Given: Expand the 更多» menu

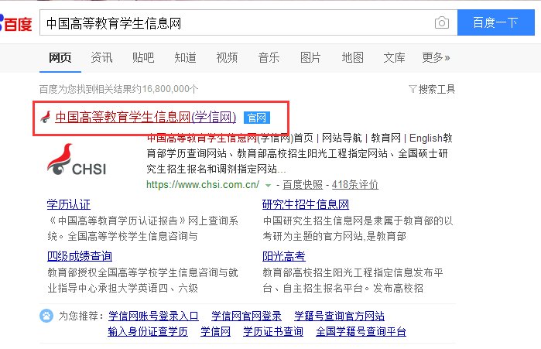Looking at the screenshot, I should (x=436, y=57).
